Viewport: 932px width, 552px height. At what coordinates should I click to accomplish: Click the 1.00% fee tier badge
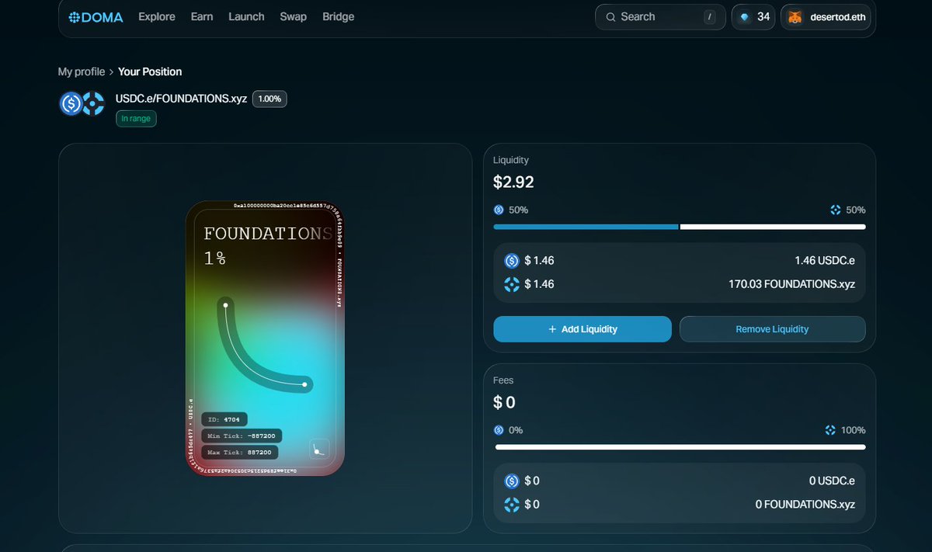(270, 99)
